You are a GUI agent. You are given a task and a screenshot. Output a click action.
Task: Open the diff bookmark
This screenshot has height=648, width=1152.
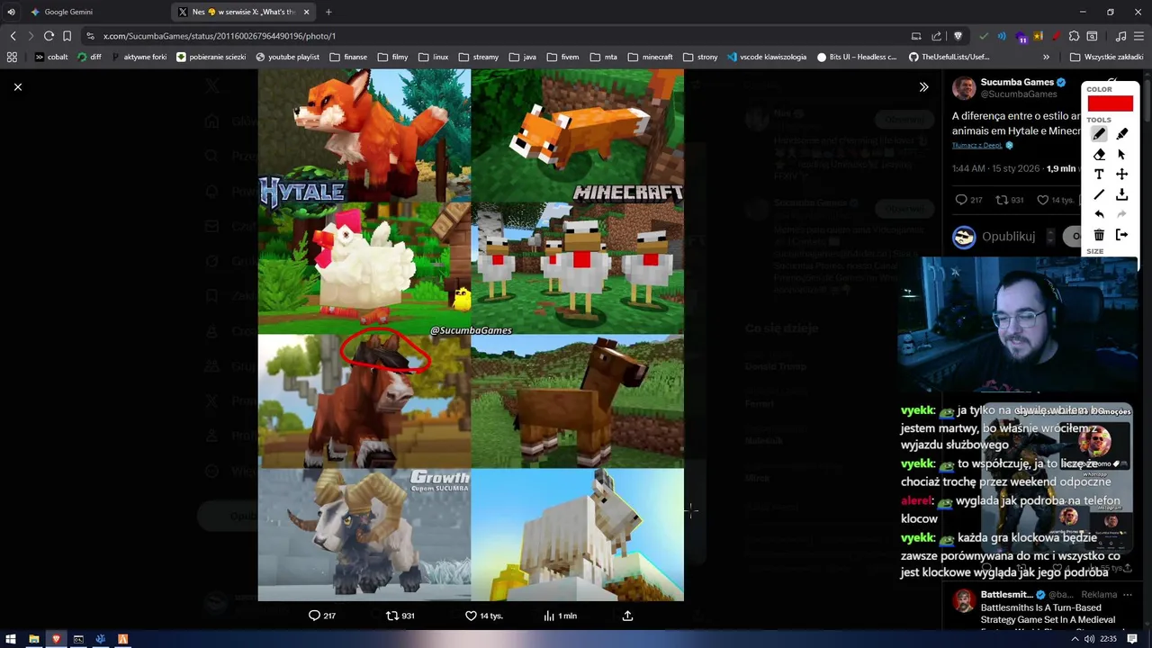click(x=89, y=57)
